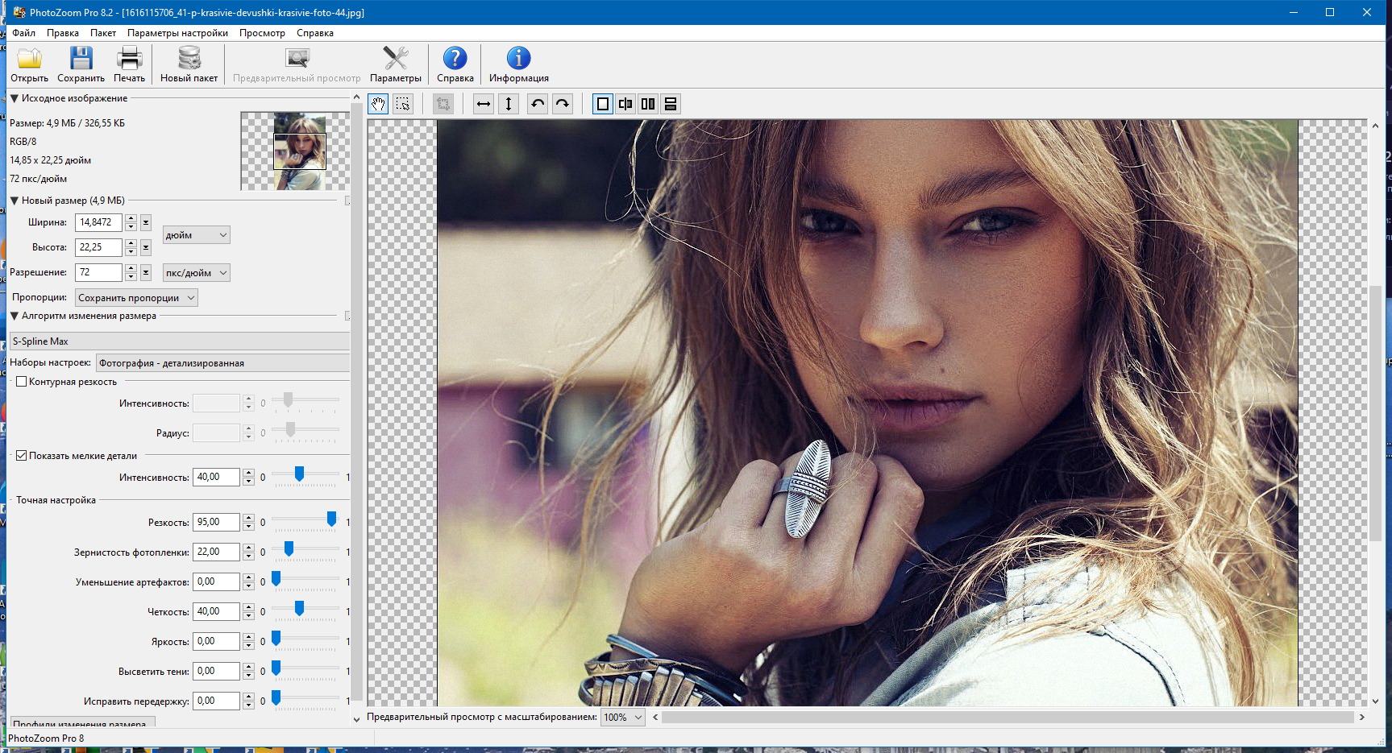Image resolution: width=1392 pixels, height=753 pixels.
Task: Adjust the Яркость slider
Action: click(276, 639)
